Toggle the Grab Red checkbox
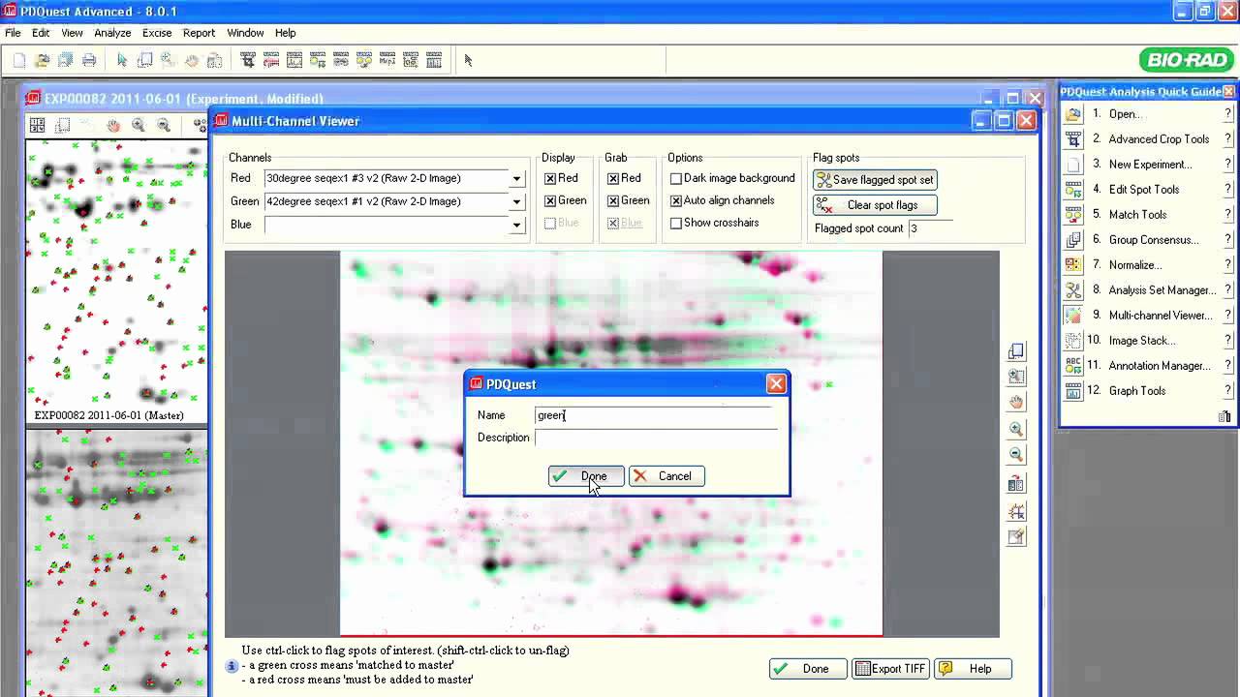The height and width of the screenshot is (697, 1240). (613, 178)
